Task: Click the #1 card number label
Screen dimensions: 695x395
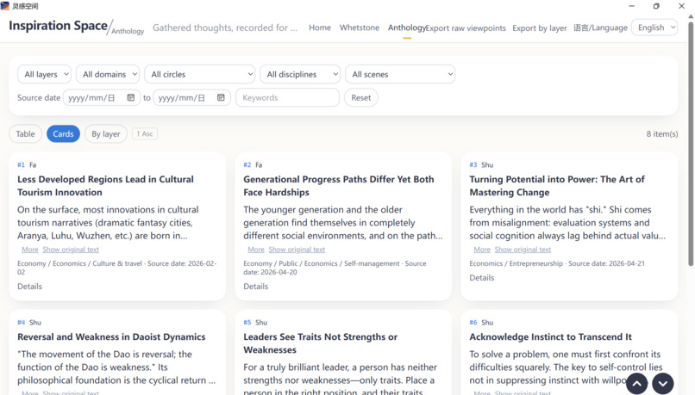Action: click(x=21, y=164)
